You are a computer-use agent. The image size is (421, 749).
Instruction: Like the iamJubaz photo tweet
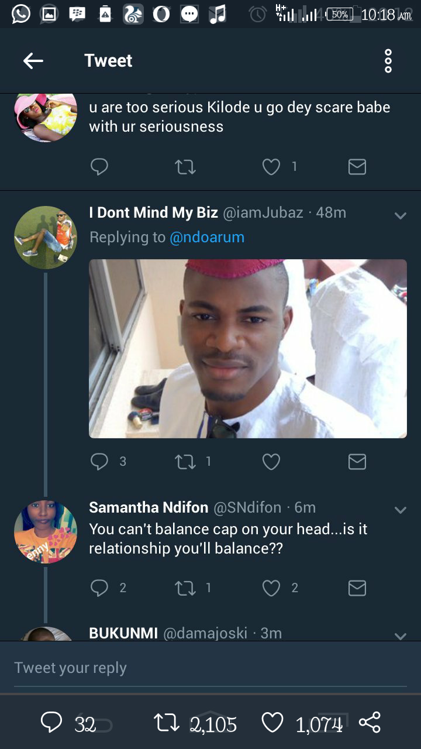click(x=271, y=462)
